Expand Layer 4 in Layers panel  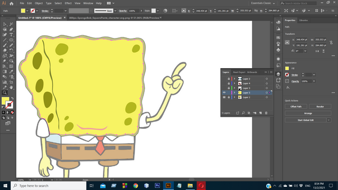pyautogui.click(x=234, y=83)
